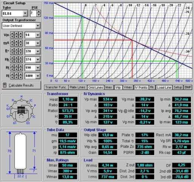
Task: Increase the Rk value using leftmost up arrow
Action: pos(12,58)
